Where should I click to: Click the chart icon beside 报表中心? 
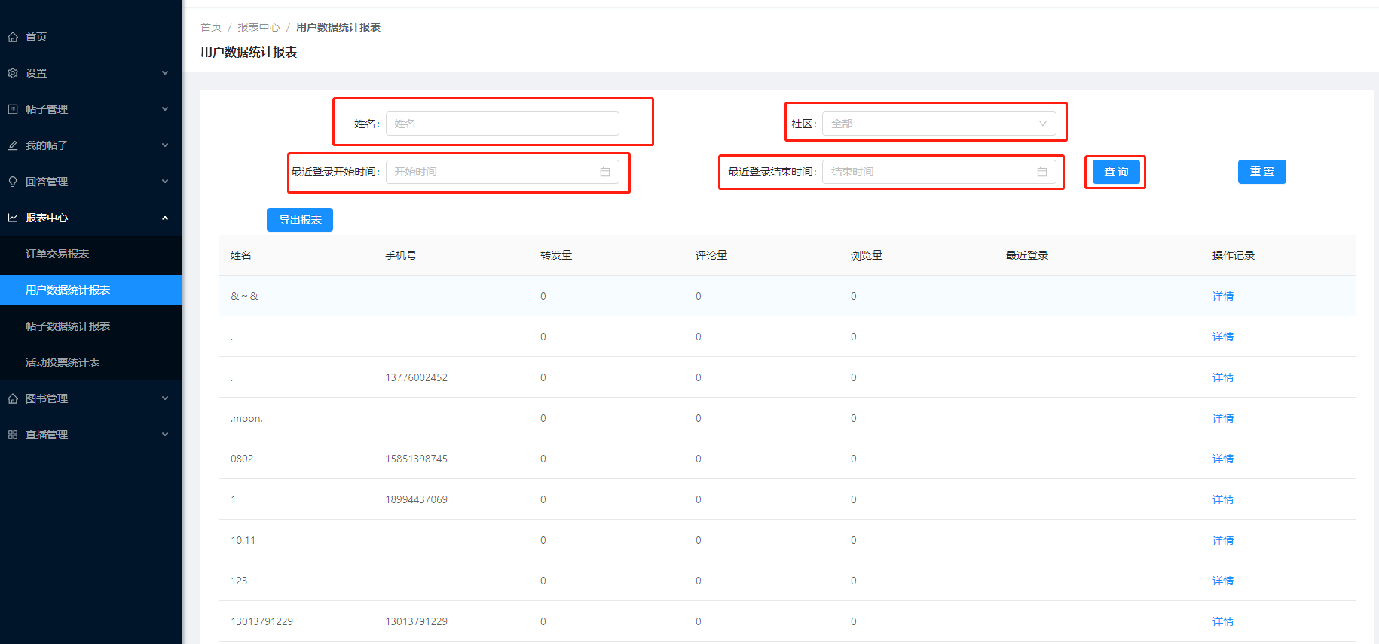pos(13,218)
